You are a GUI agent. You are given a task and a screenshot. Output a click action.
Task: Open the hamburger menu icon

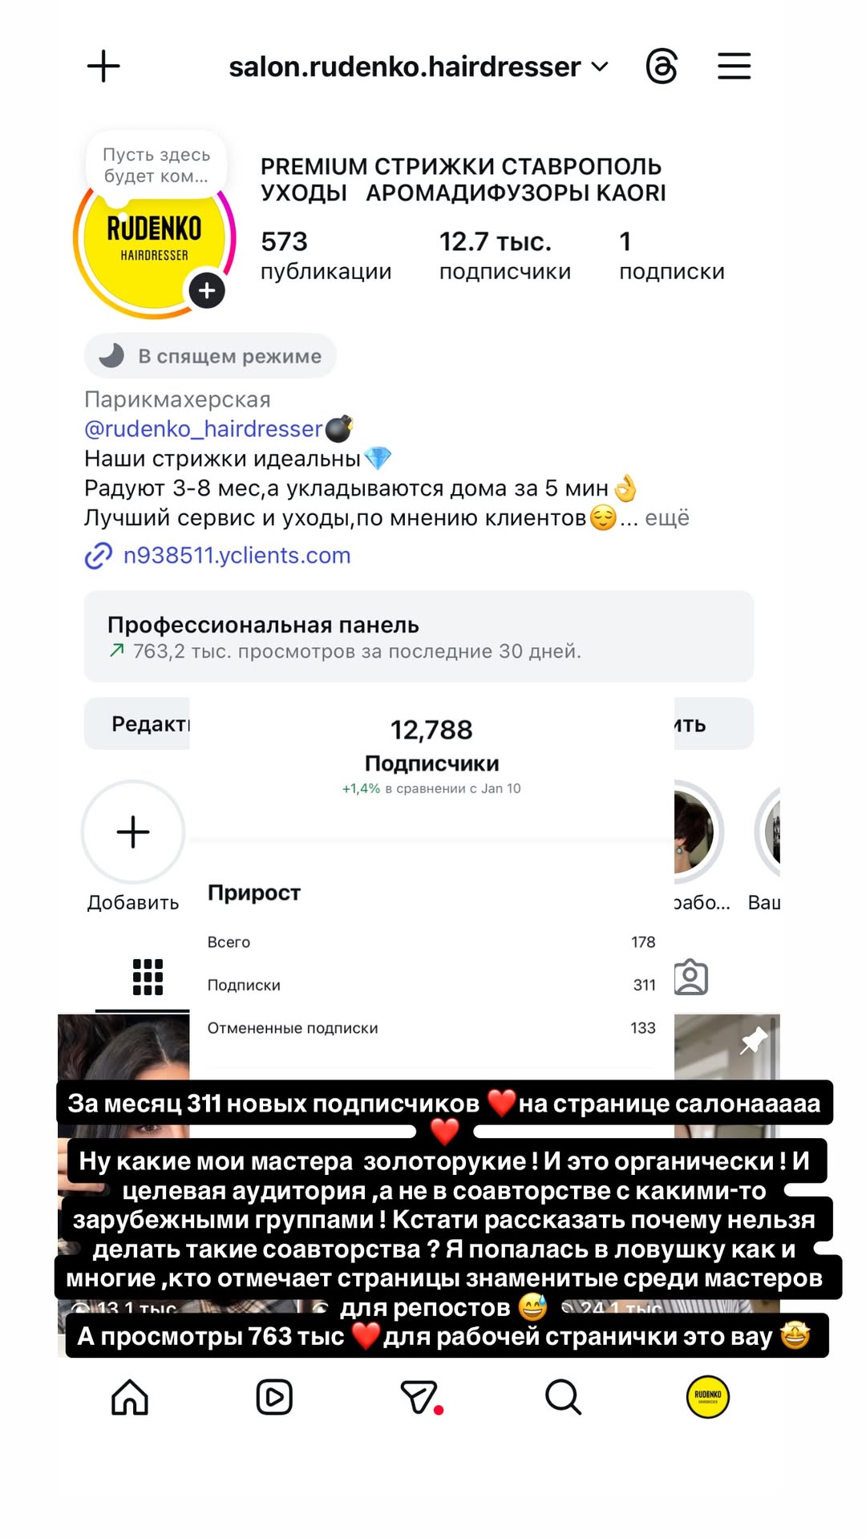click(734, 66)
